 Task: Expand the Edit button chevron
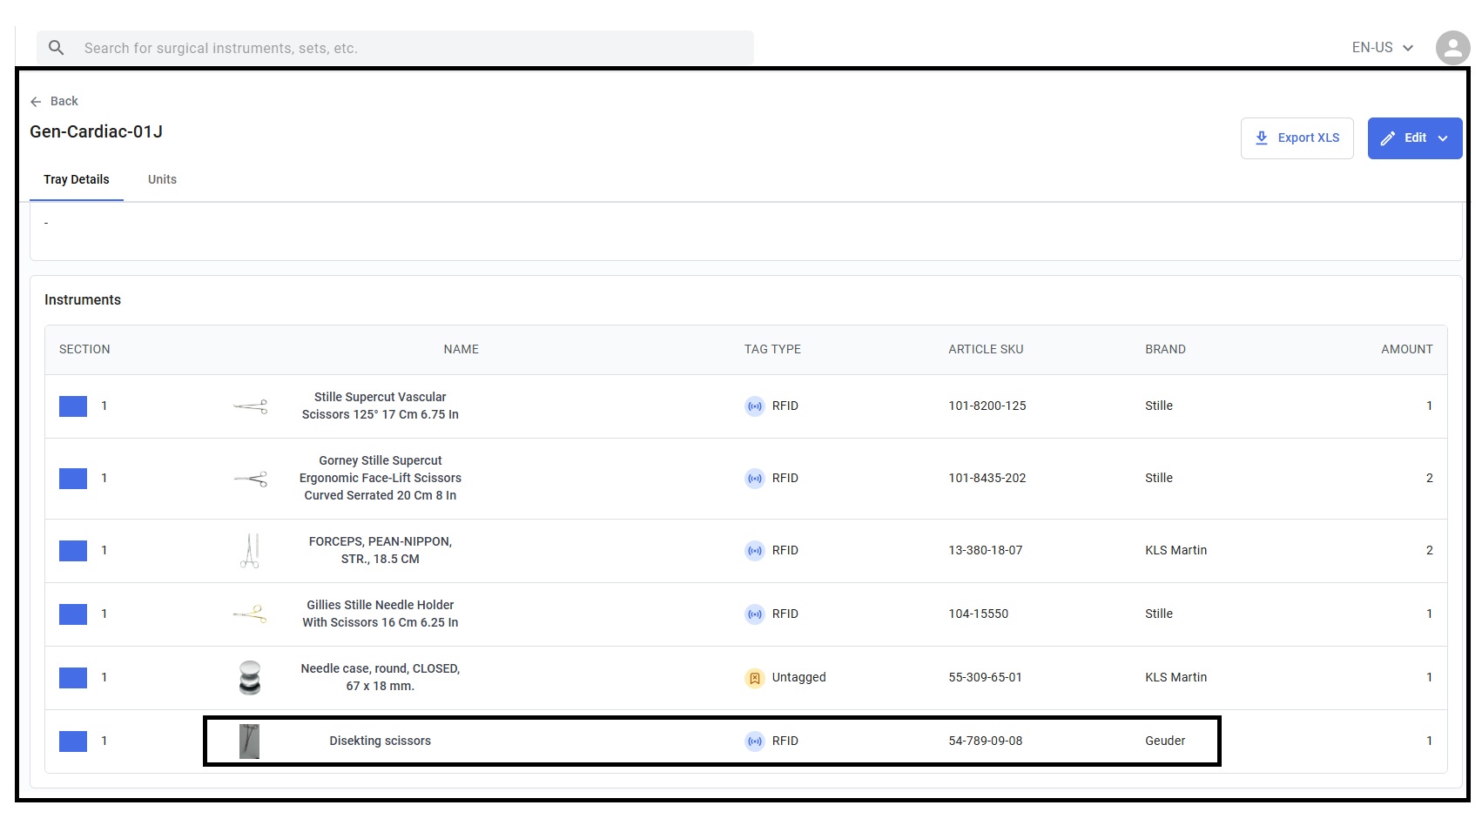(1443, 138)
